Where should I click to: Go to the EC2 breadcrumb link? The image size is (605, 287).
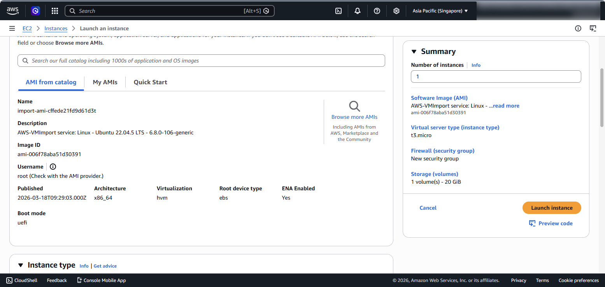pos(27,28)
